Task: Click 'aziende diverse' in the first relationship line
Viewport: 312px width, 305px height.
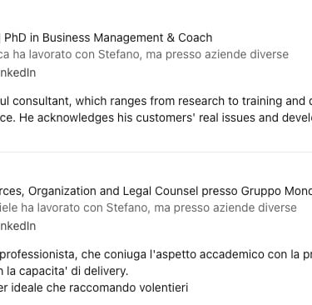Action: pos(246,54)
